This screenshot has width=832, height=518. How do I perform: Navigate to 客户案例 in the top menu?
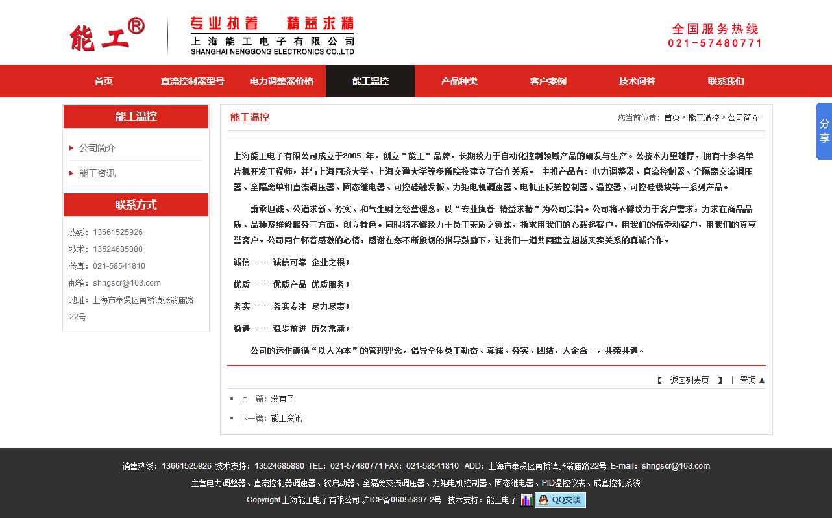click(548, 81)
